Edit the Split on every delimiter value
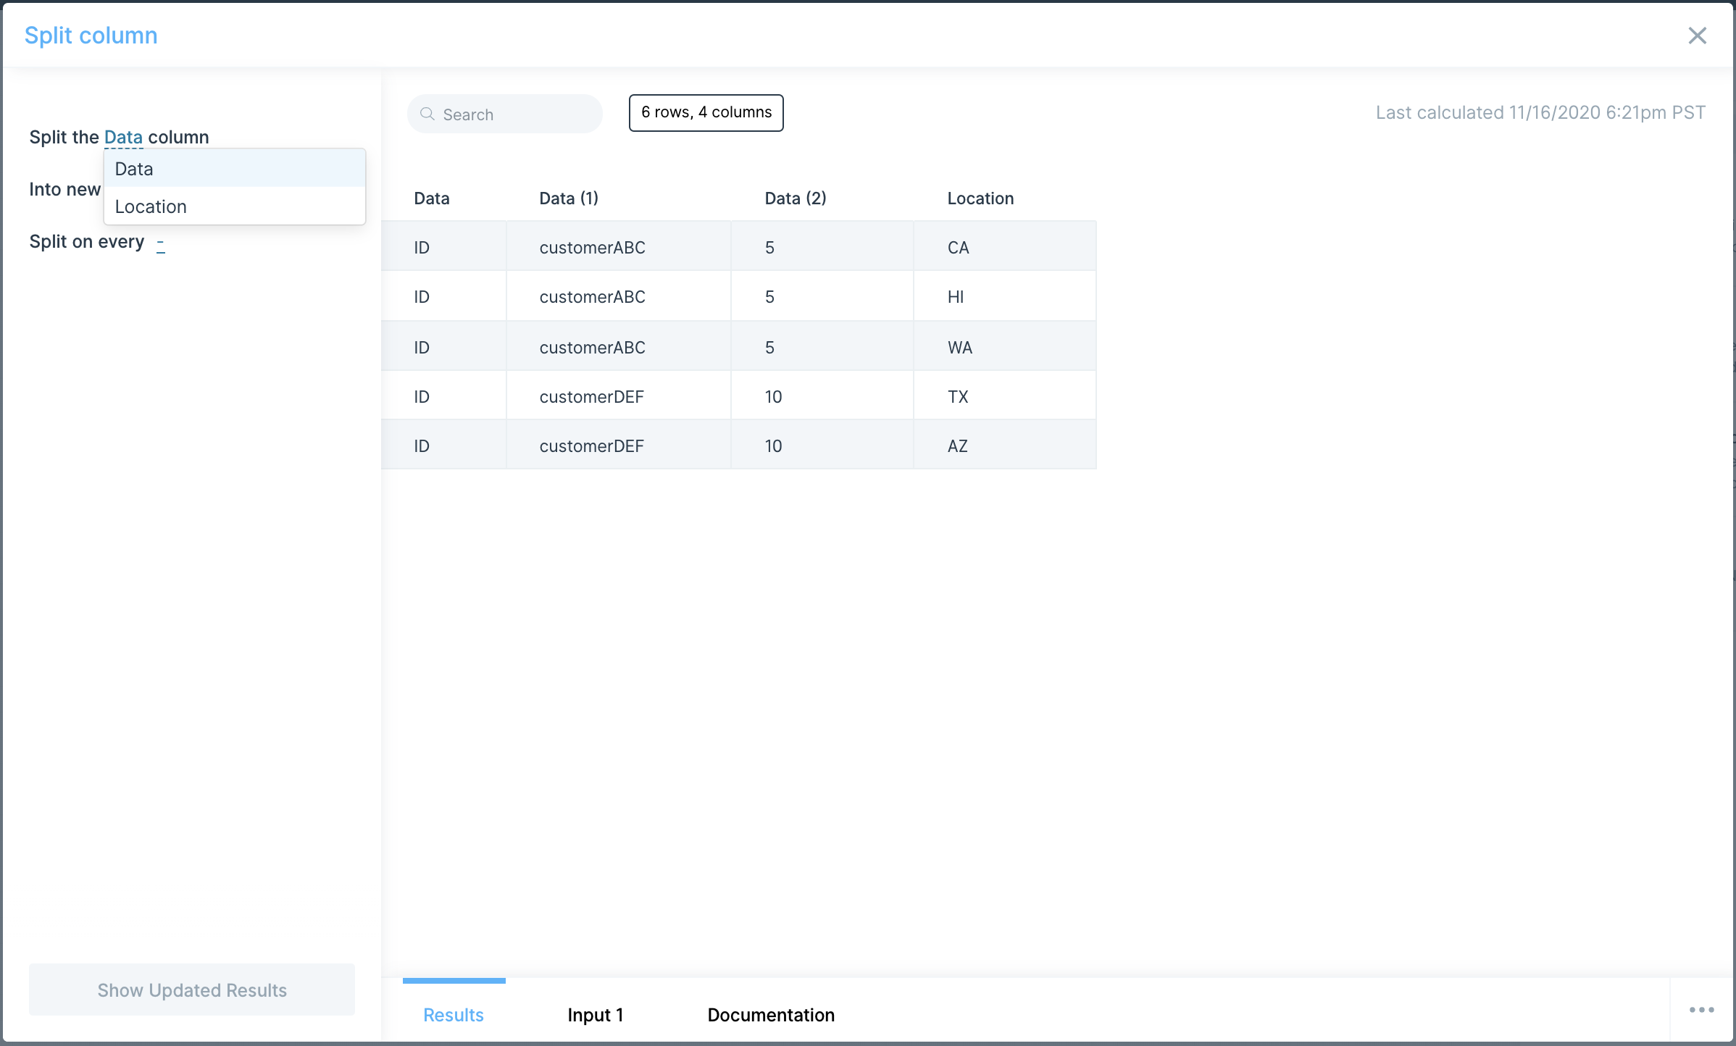The height and width of the screenshot is (1046, 1736). (160, 243)
